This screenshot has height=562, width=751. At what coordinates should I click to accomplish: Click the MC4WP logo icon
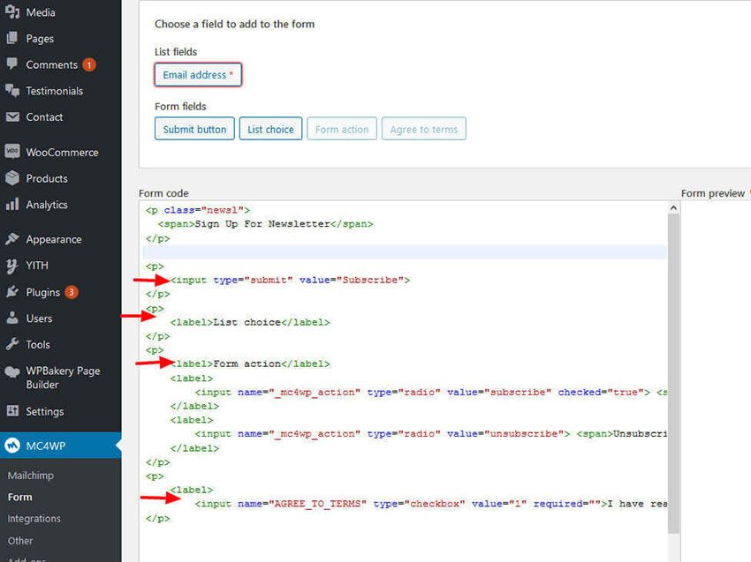pyautogui.click(x=13, y=446)
